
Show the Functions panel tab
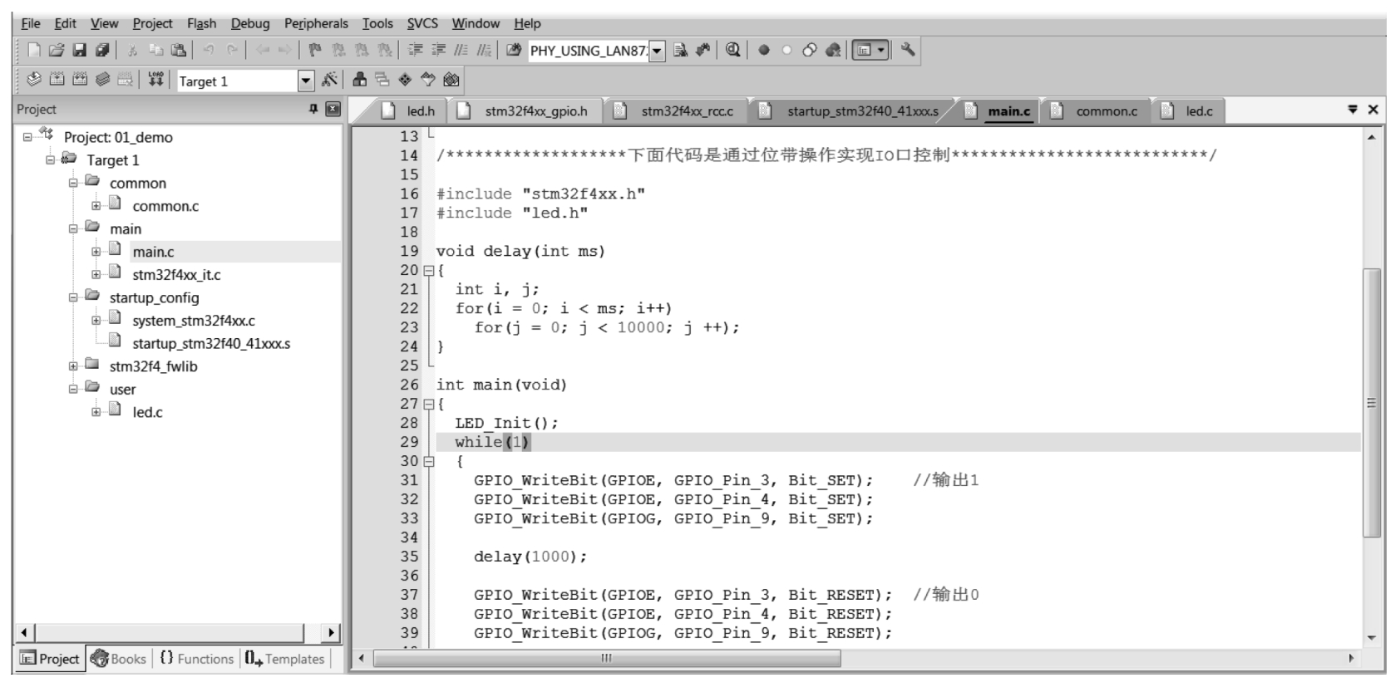tap(196, 659)
